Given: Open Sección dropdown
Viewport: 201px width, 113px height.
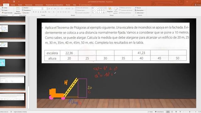Looking at the screenshot, I should [x=26, y=13].
